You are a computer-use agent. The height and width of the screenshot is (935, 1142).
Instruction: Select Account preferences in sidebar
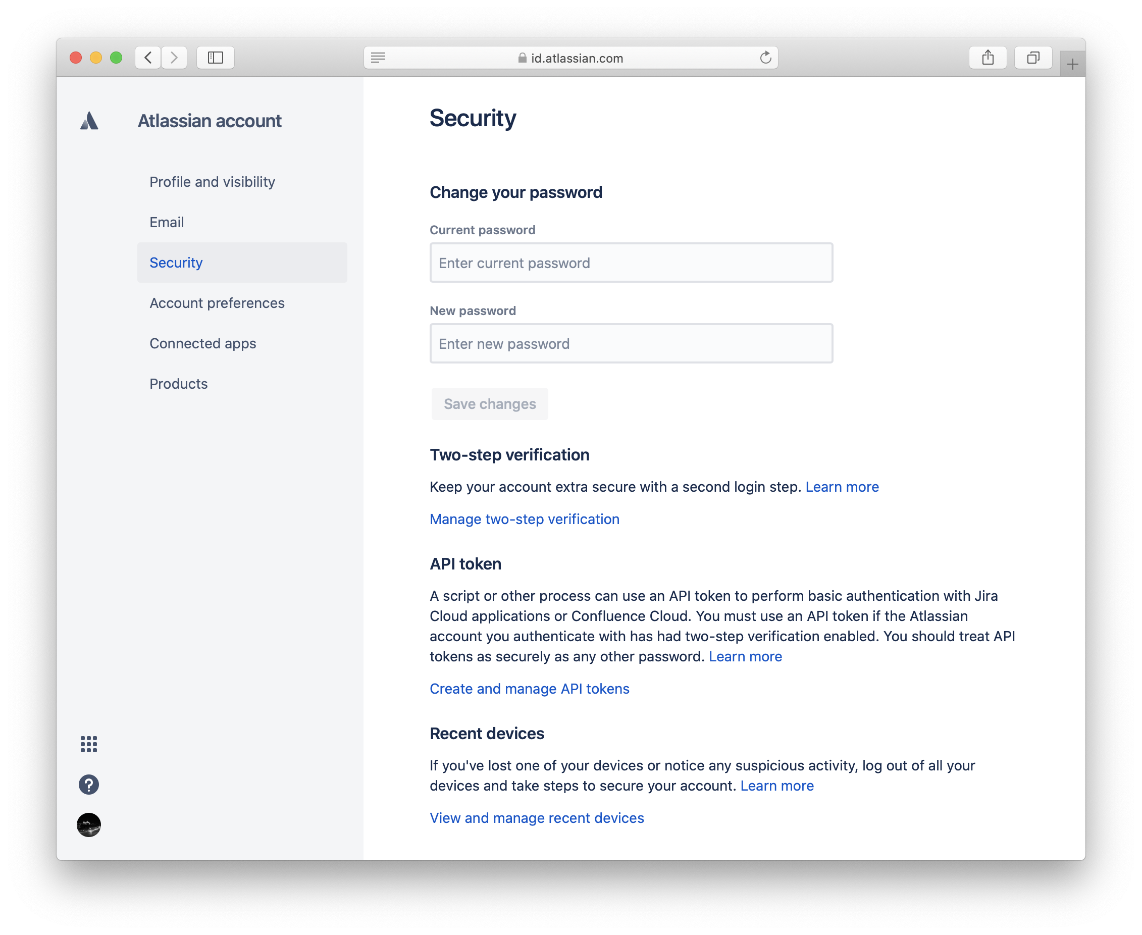217,303
